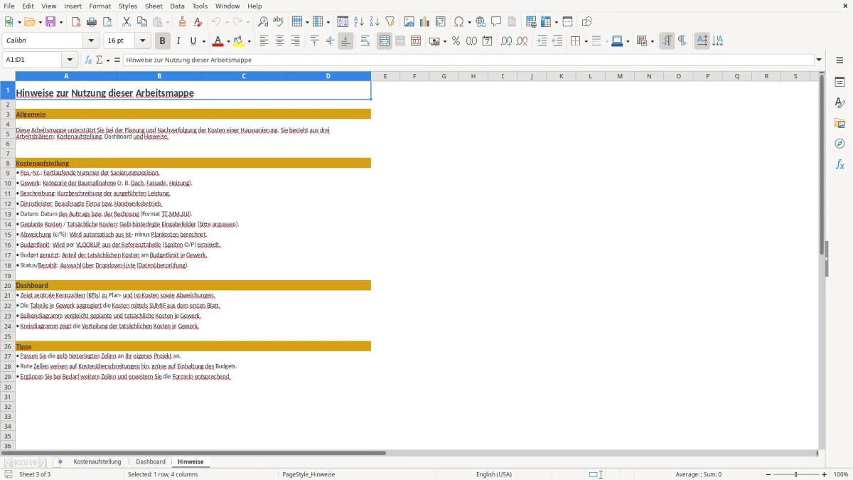Open the Borders dropdown arrow
853x480 pixels.
tap(586, 41)
